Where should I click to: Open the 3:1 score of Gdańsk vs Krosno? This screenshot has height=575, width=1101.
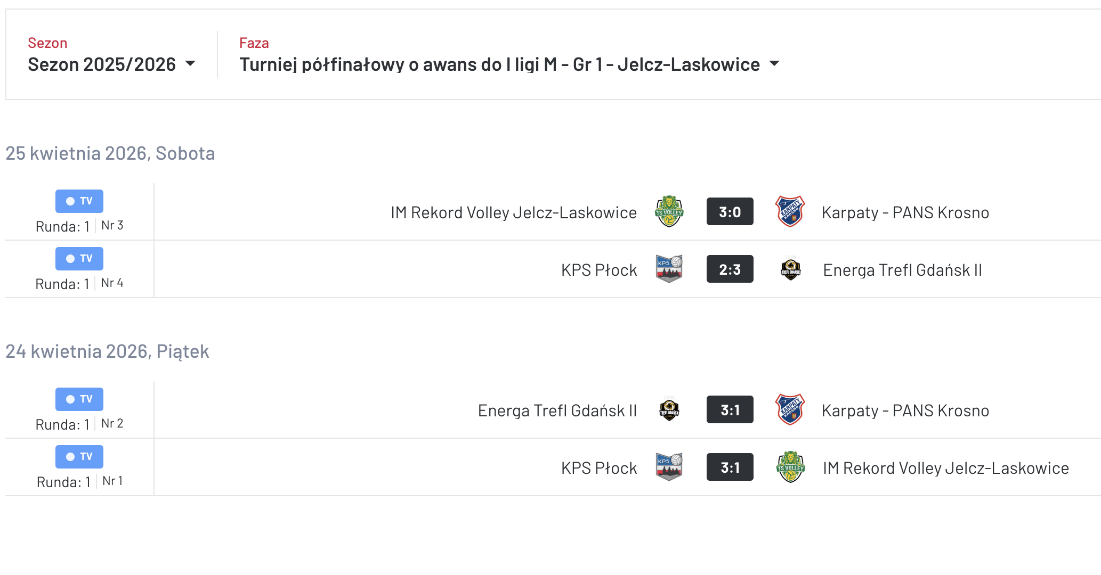[730, 410]
